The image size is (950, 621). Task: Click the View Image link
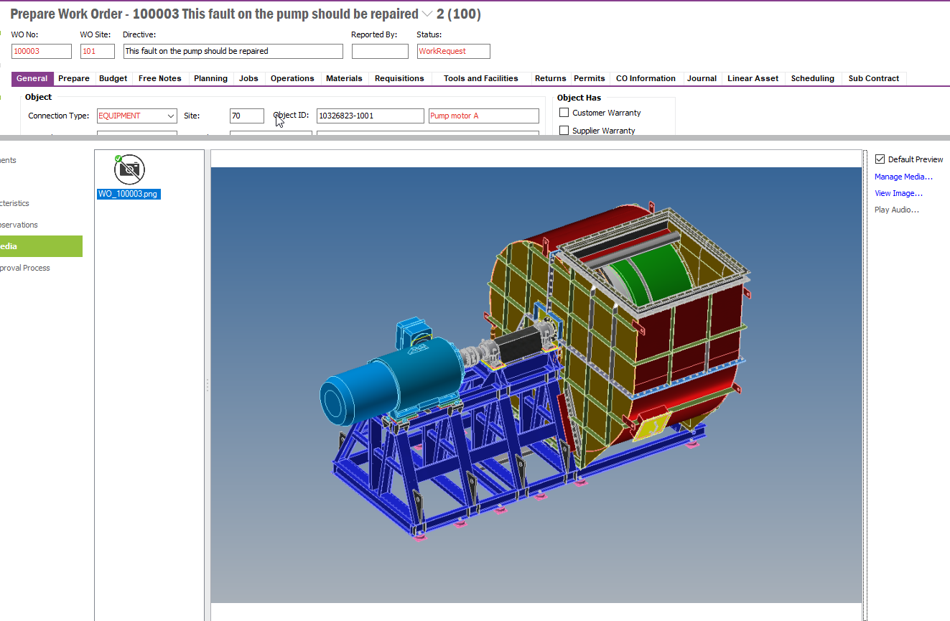(898, 193)
